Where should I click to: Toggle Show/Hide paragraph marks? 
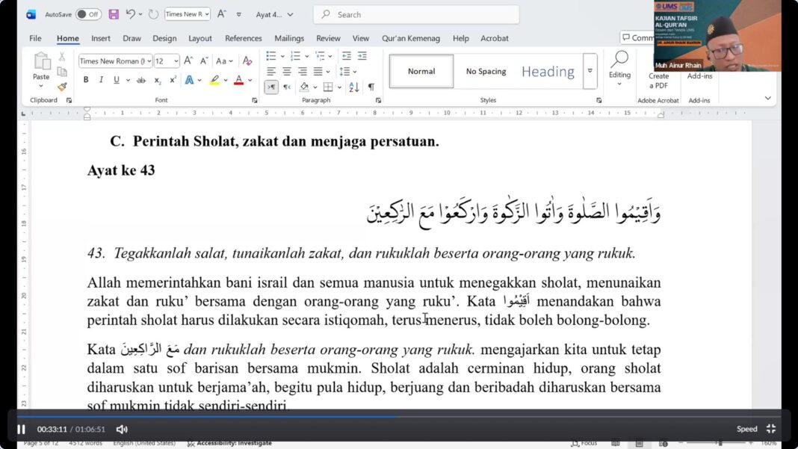click(x=371, y=87)
